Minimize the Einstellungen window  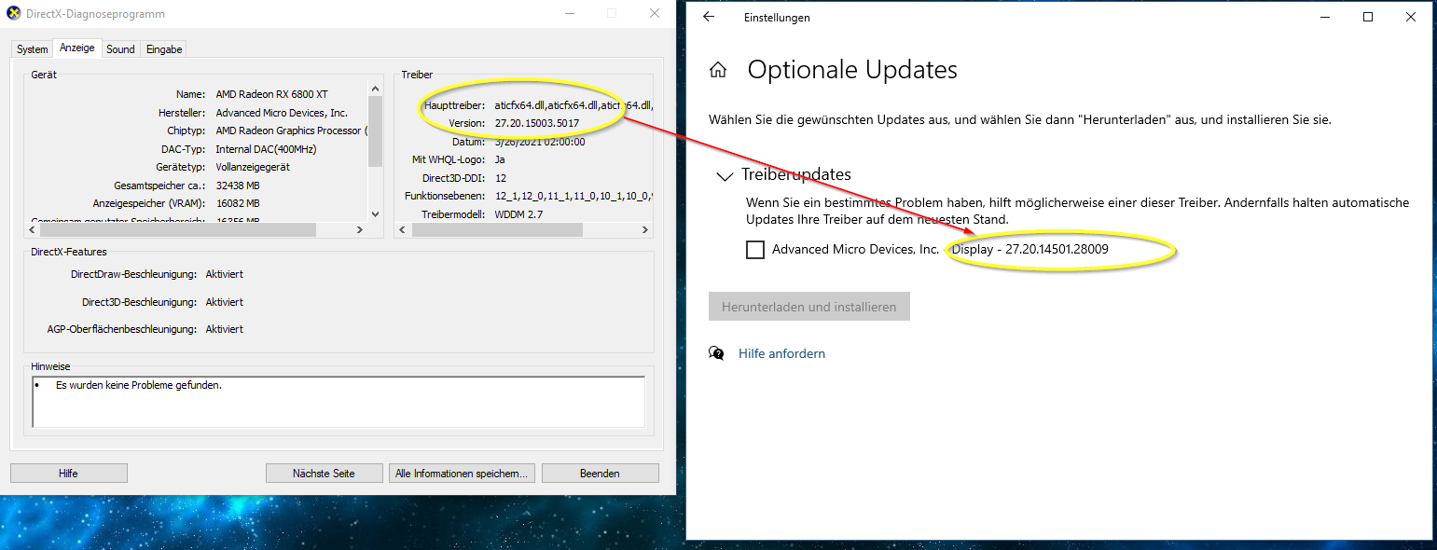[1325, 17]
